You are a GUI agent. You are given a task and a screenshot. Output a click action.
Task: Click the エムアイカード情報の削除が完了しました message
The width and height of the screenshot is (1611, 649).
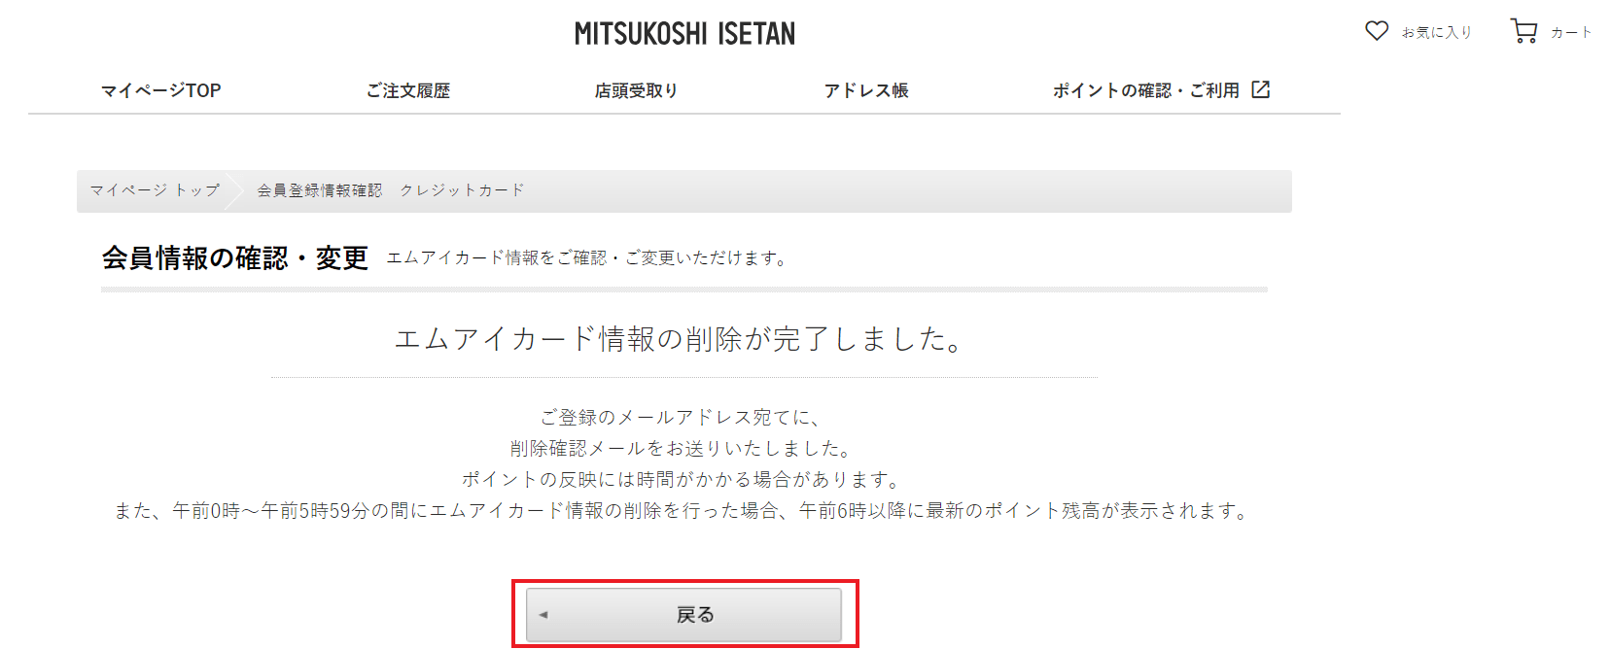point(680,339)
